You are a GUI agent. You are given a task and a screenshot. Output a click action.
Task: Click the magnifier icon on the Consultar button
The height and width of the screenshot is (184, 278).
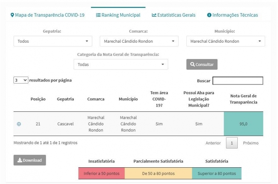(x=193, y=64)
